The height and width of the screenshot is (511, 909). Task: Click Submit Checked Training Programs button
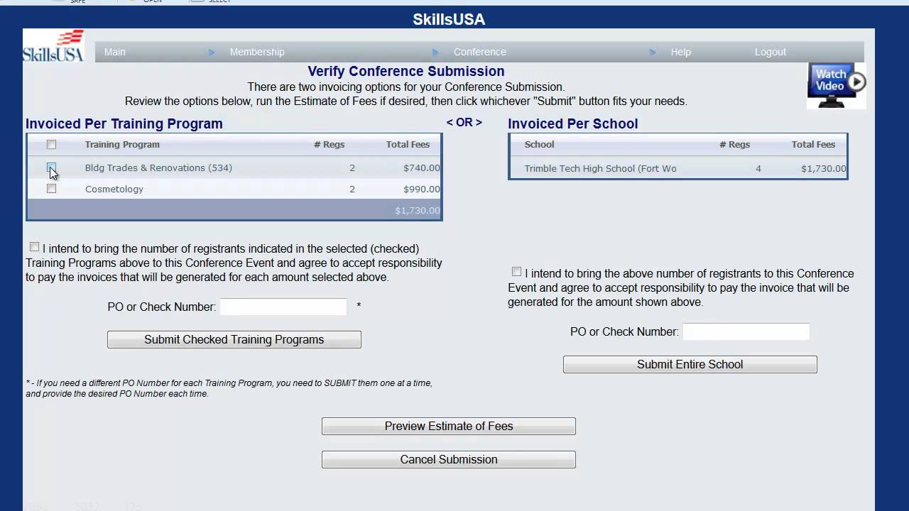tap(234, 339)
